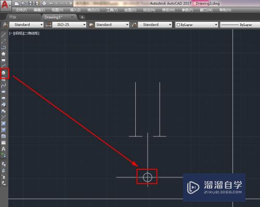Open the 绘图(D) menu
Screen dimensions: 260x207
click(131, 10)
